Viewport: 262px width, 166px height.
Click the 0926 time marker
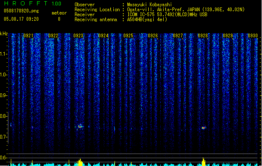(x=153, y=36)
